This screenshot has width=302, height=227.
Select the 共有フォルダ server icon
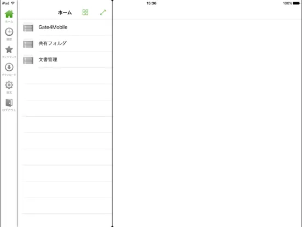[x=28, y=44]
